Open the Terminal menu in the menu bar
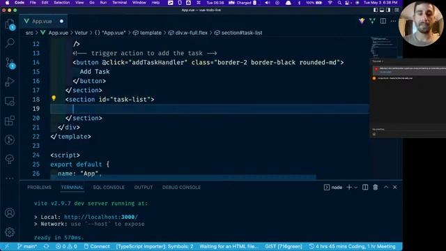The width and height of the screenshot is (446, 251). (119, 3)
